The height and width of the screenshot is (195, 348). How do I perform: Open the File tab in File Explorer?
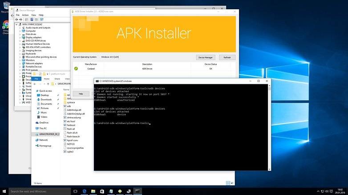[36, 79]
